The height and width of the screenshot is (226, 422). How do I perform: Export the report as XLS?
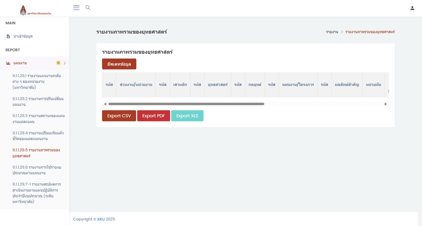(187, 116)
